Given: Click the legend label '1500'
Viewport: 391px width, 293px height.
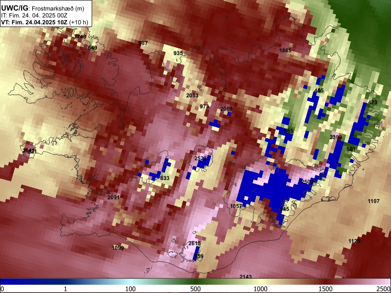Looking at the screenshot, I should [x=326, y=289].
